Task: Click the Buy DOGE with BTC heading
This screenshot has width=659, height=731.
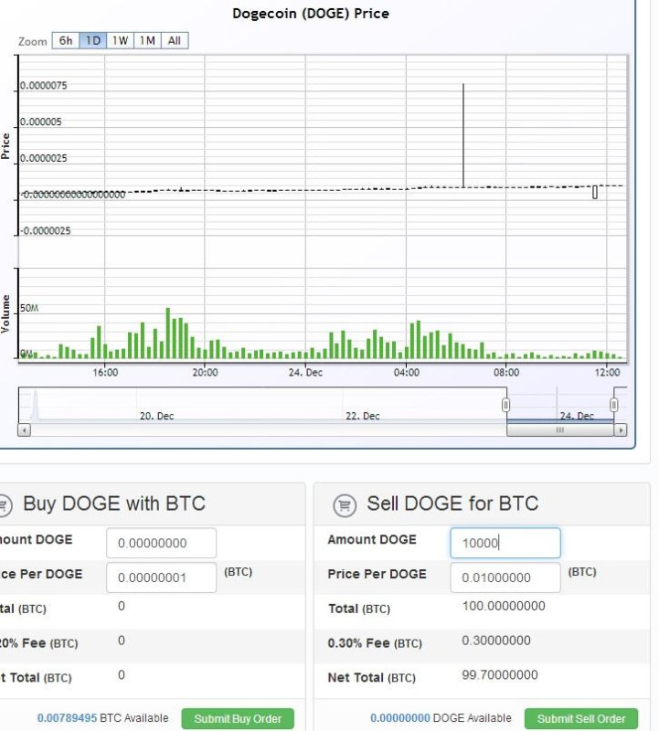Action: pyautogui.click(x=114, y=503)
